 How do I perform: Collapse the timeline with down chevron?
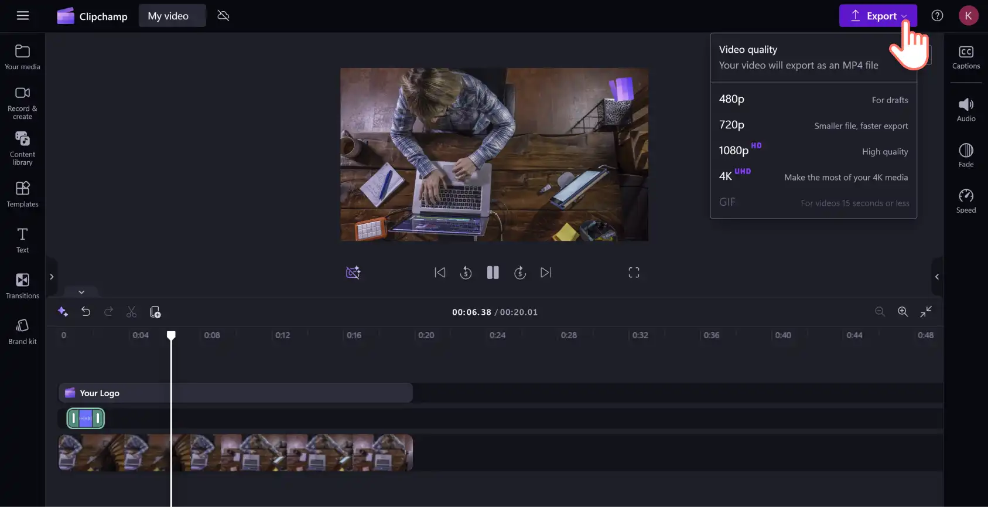(81, 292)
